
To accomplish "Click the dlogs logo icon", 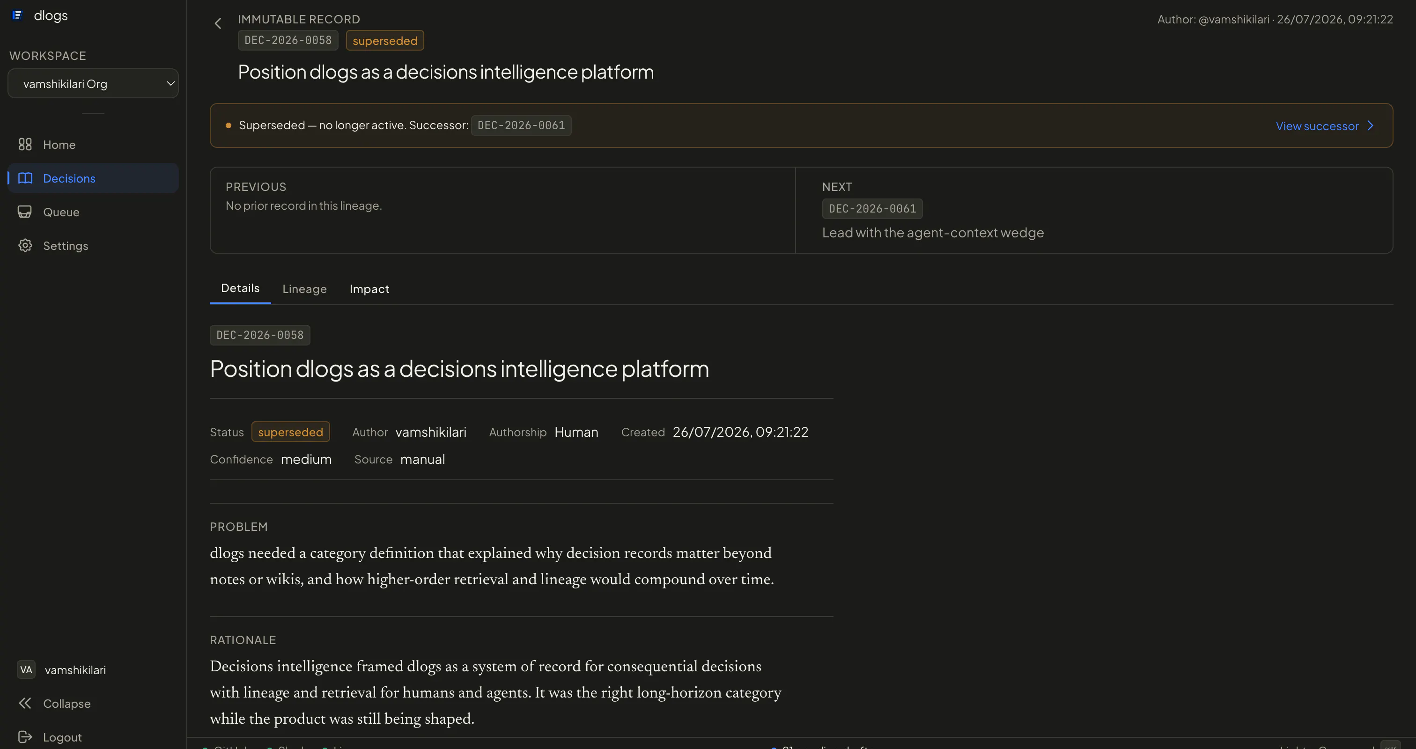I will [x=17, y=15].
